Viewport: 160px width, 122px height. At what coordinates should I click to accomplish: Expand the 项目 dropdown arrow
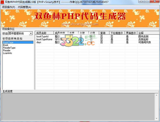(x=31, y=33)
